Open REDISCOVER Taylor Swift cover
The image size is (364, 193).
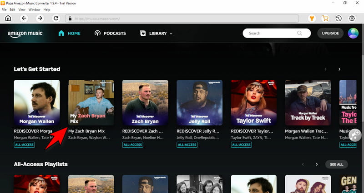click(x=254, y=103)
